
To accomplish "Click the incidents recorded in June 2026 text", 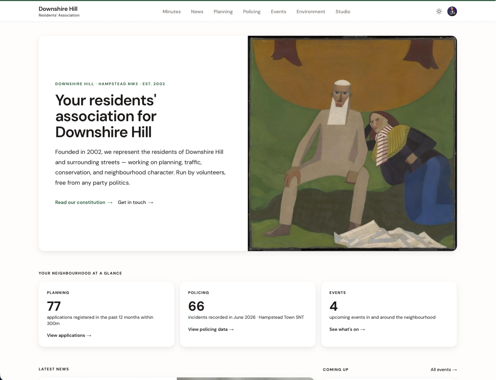I will 246,317.
